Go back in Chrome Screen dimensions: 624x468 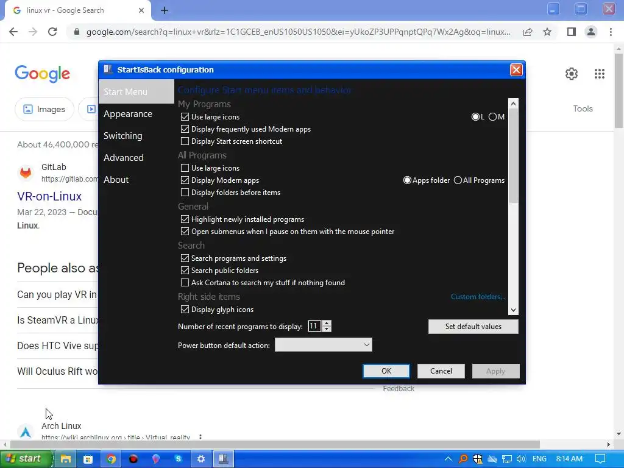tap(13, 32)
